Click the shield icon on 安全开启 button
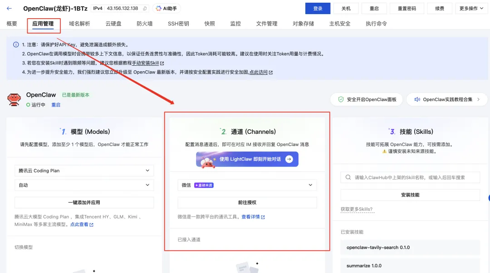The height and width of the screenshot is (273, 490). click(x=341, y=99)
